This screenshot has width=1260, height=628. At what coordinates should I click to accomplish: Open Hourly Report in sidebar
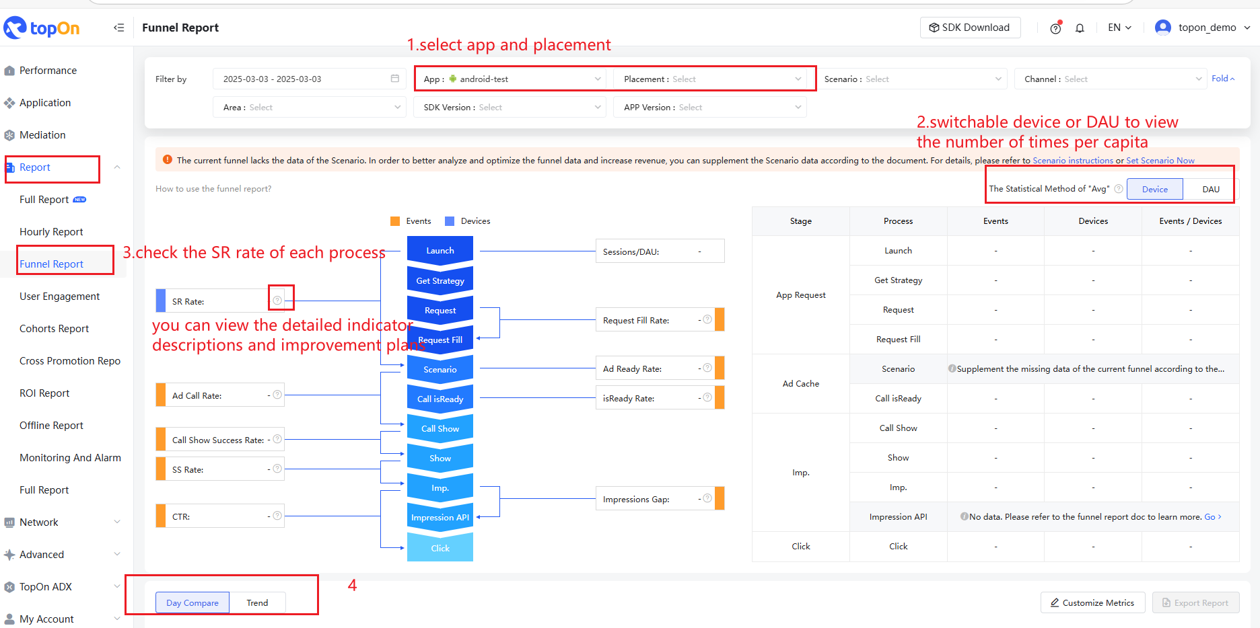pos(51,232)
